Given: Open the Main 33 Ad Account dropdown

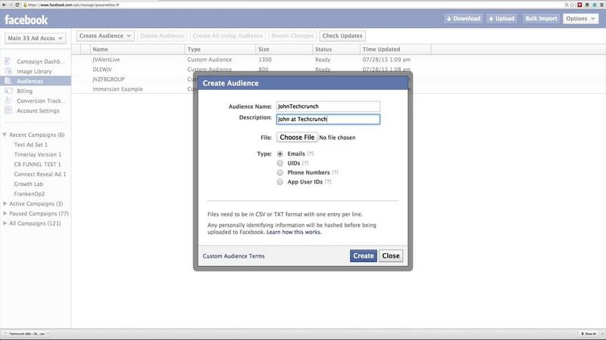Looking at the screenshot, I should point(35,39).
